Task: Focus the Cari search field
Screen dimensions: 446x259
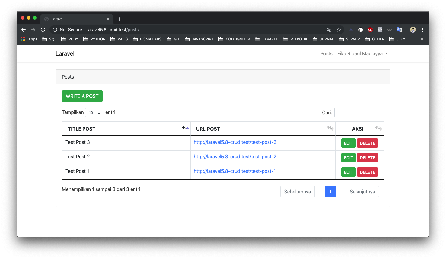Action: (359, 112)
